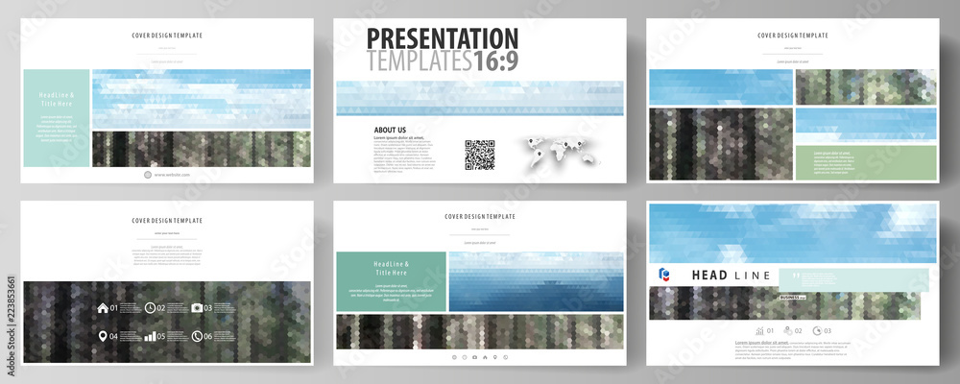Click the clock icon labeled 02
The height and width of the screenshot is (384, 960).
tap(150, 307)
